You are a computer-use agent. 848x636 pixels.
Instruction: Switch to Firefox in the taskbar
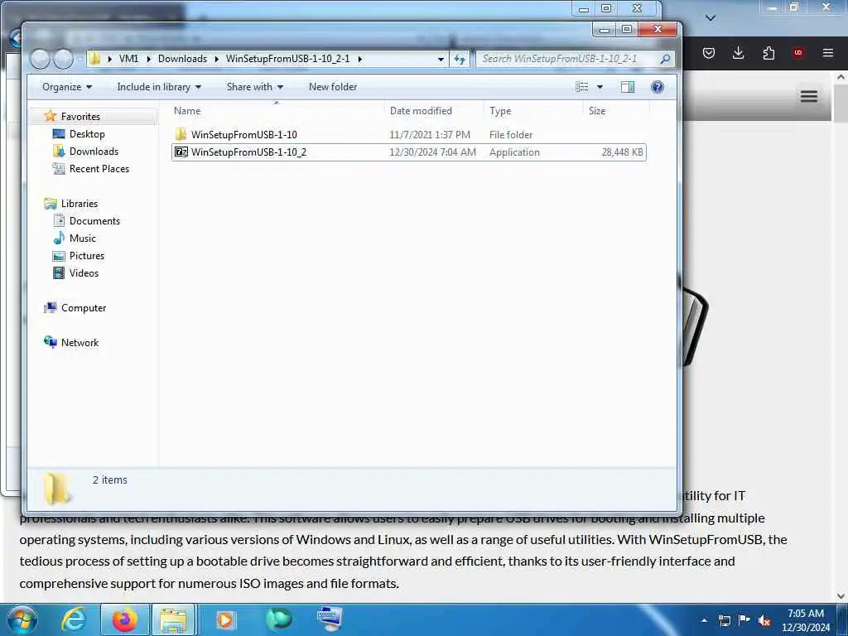pos(124,619)
